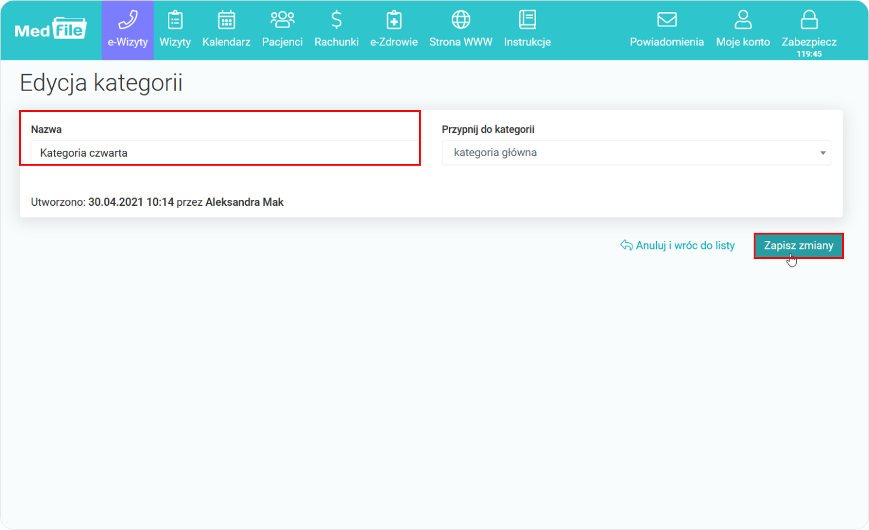Open Powiadomienia envelope icon

(x=667, y=20)
